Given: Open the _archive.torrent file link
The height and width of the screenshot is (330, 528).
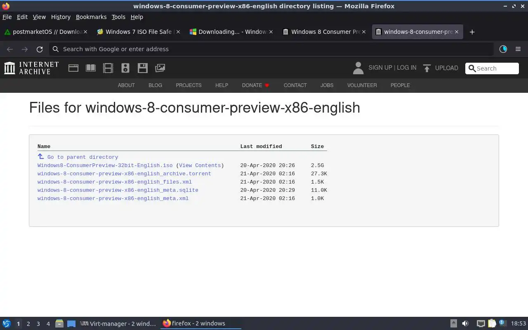Looking at the screenshot, I should tap(124, 174).
